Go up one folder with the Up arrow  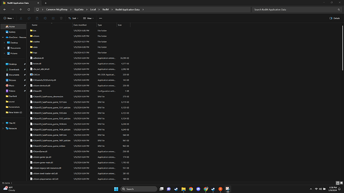pyautogui.click(x=20, y=9)
